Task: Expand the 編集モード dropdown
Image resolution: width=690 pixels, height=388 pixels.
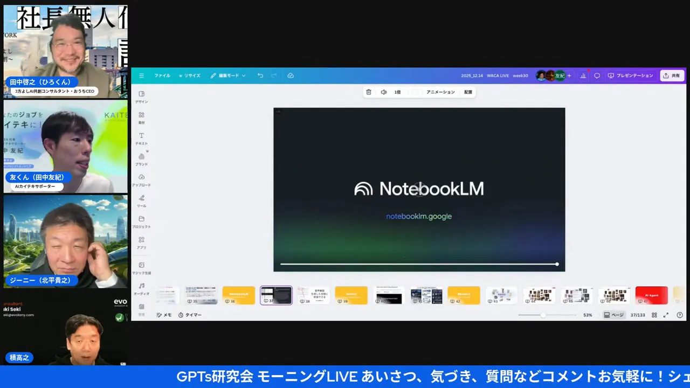Action: (x=229, y=75)
